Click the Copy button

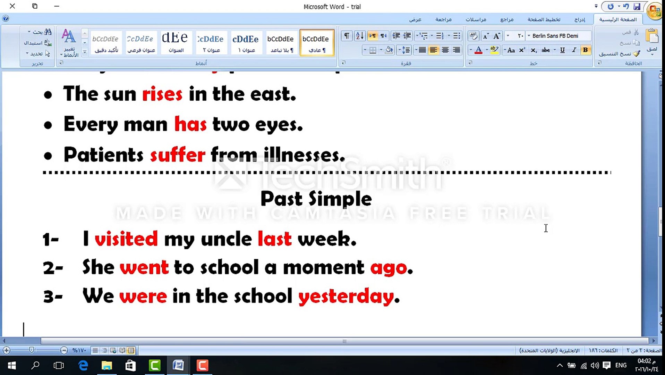point(630,43)
